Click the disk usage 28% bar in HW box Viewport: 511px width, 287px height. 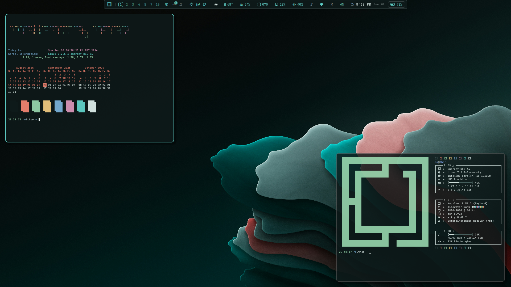click(460, 235)
